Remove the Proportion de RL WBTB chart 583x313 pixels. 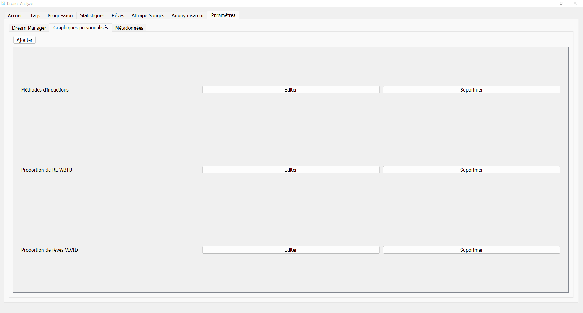click(471, 170)
